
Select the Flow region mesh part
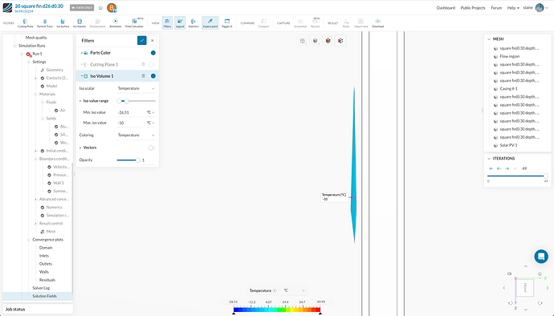click(510, 56)
